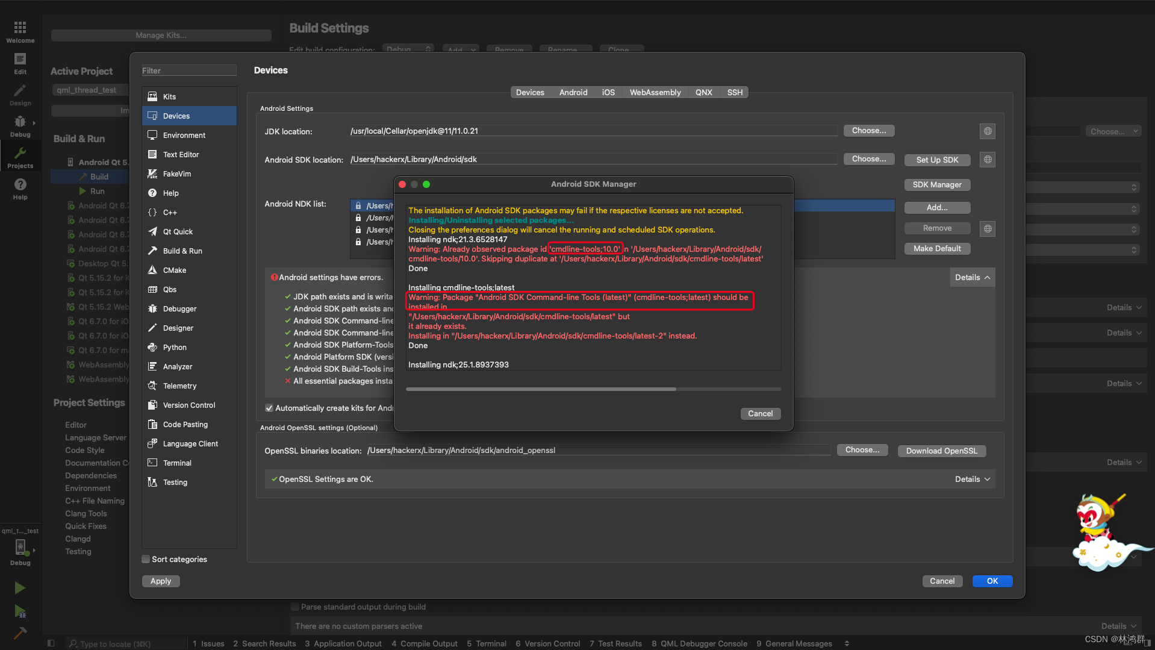Expand custom parsers Details in background
Viewport: 1155px width, 650px height.
[x=1119, y=626]
